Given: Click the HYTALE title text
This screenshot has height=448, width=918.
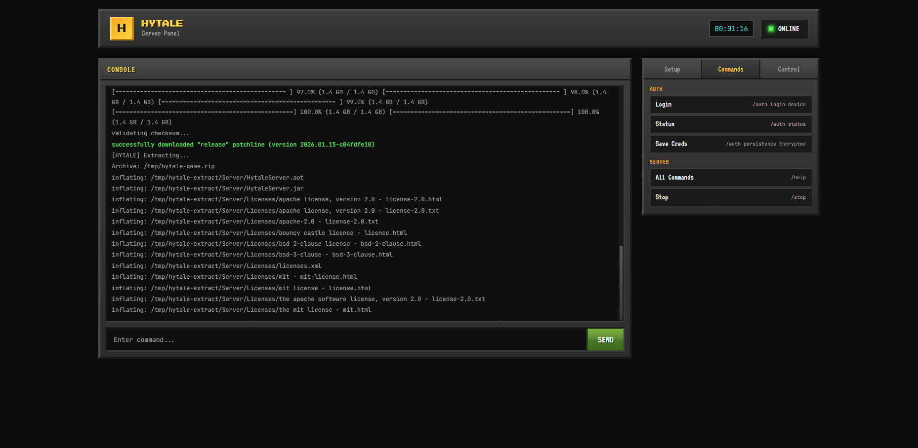Looking at the screenshot, I should [x=162, y=23].
